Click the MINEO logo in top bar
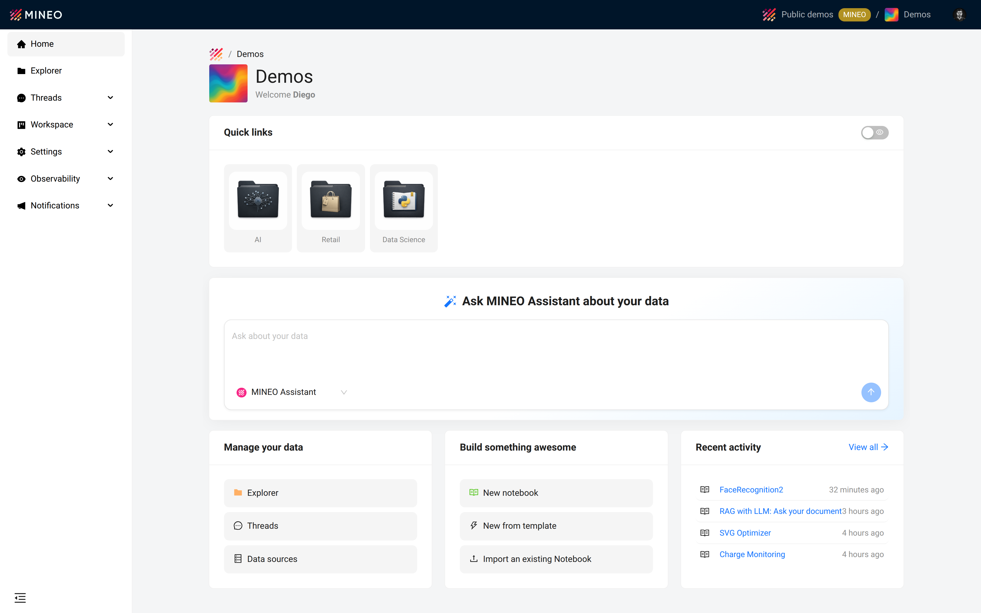Image resolution: width=981 pixels, height=613 pixels. pos(36,15)
